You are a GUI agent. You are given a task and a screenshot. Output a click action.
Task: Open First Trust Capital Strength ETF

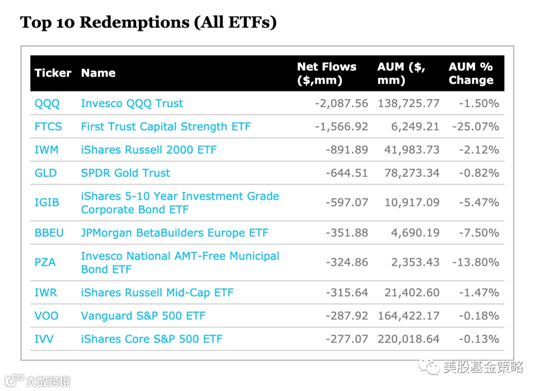[165, 127]
